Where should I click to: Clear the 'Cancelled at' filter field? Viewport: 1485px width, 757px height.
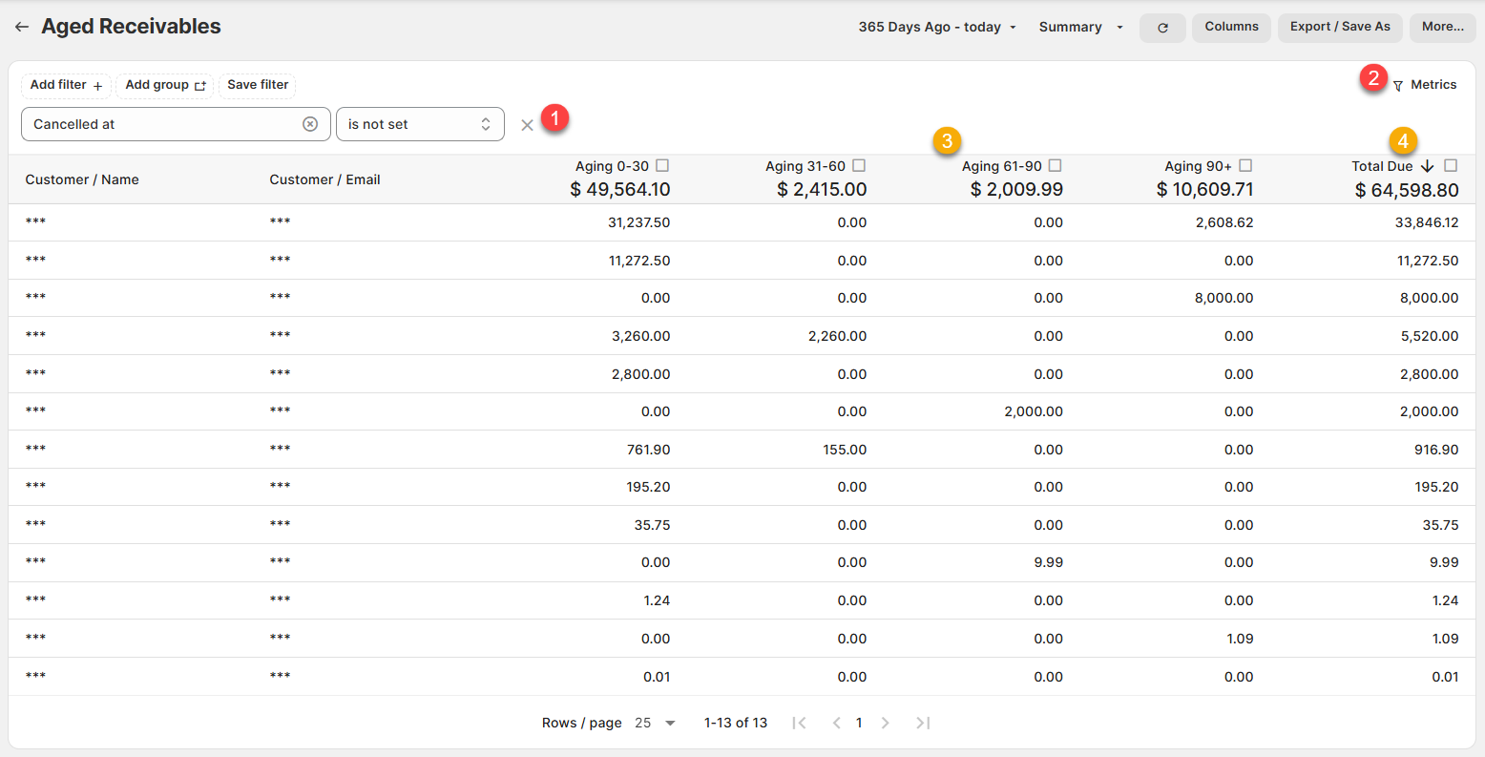click(310, 124)
